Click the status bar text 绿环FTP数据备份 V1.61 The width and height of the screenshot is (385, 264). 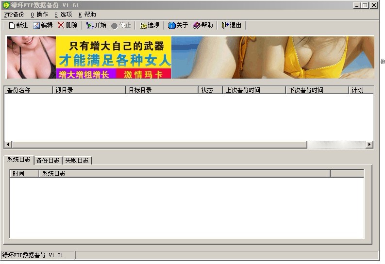[33, 255]
